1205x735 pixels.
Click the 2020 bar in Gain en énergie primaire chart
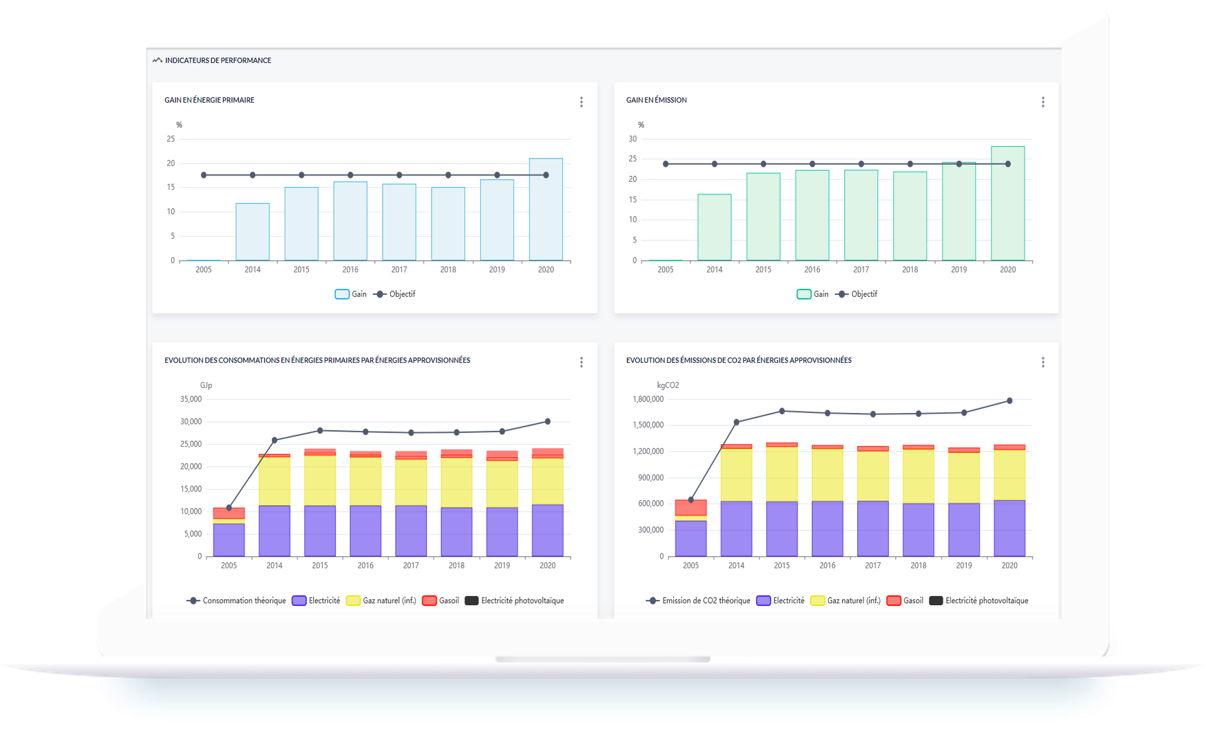tap(546, 209)
